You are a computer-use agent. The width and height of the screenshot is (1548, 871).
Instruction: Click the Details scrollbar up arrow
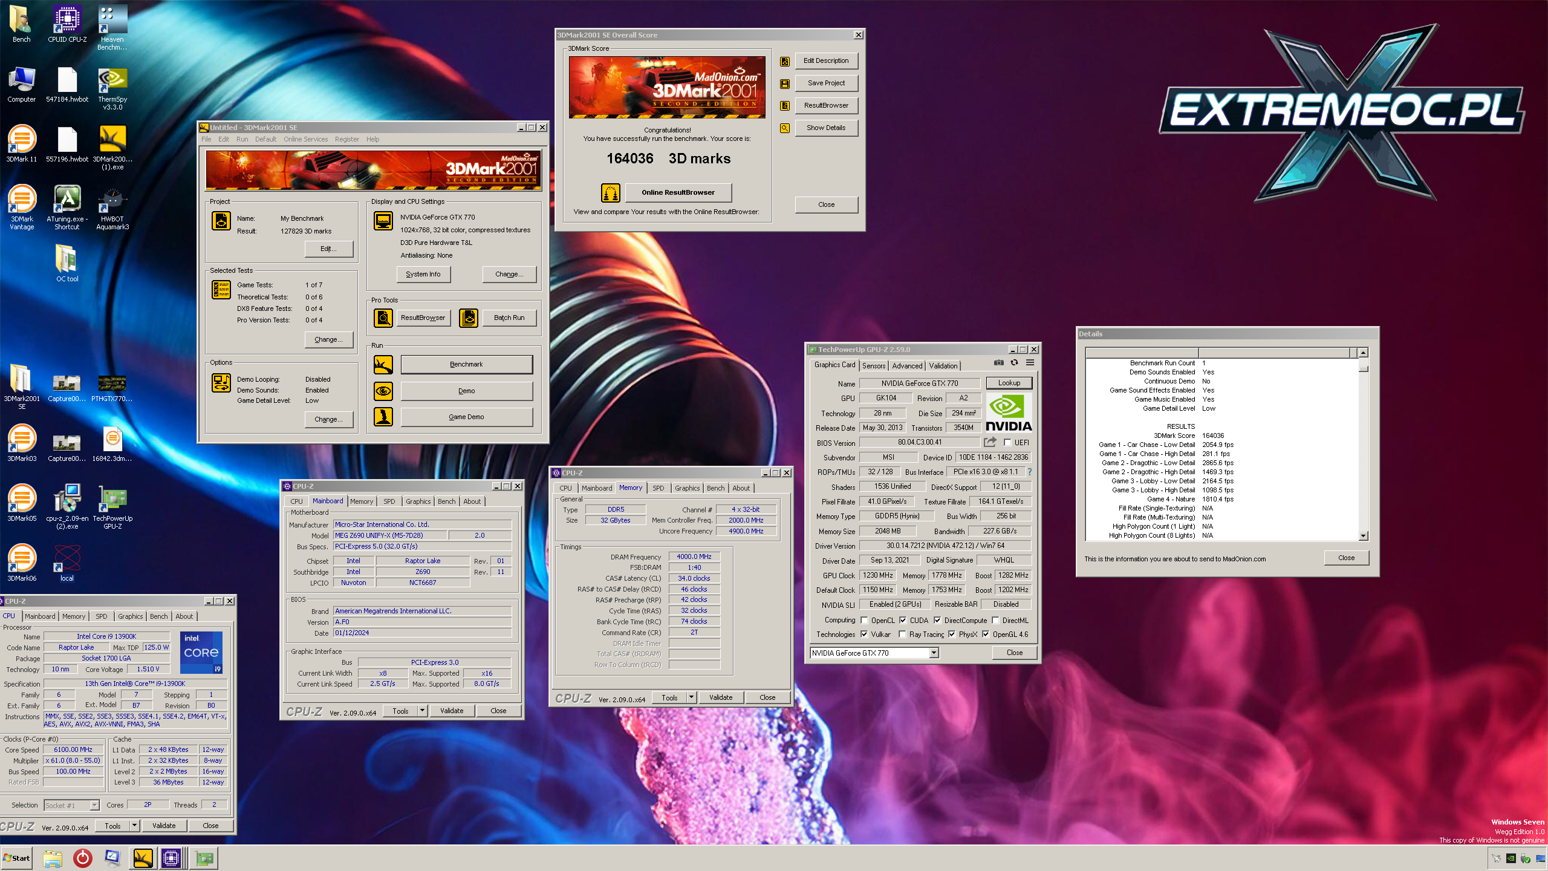1363,353
